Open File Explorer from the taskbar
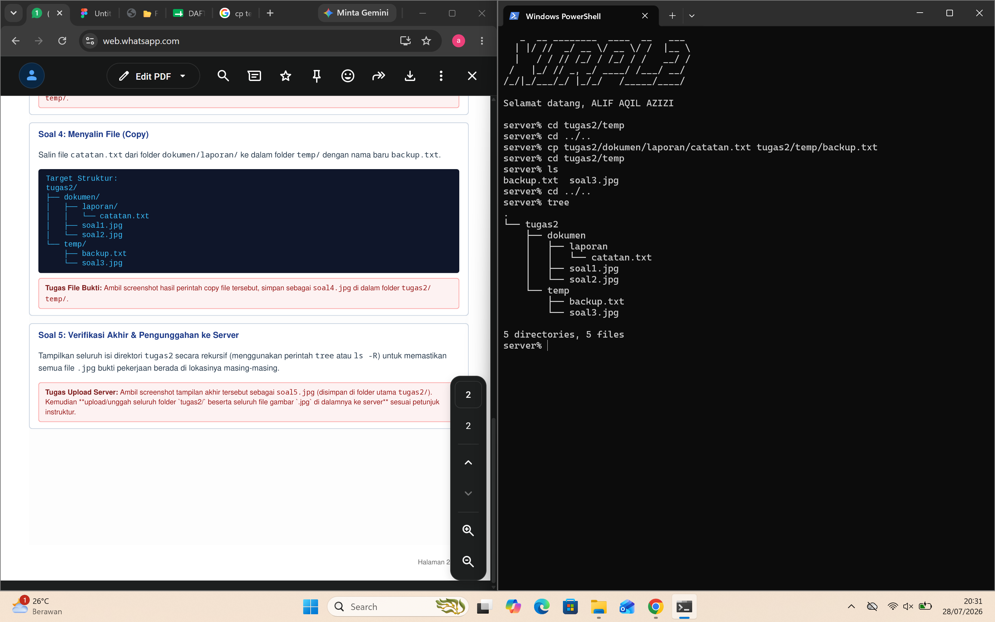This screenshot has width=995, height=622. 599,607
